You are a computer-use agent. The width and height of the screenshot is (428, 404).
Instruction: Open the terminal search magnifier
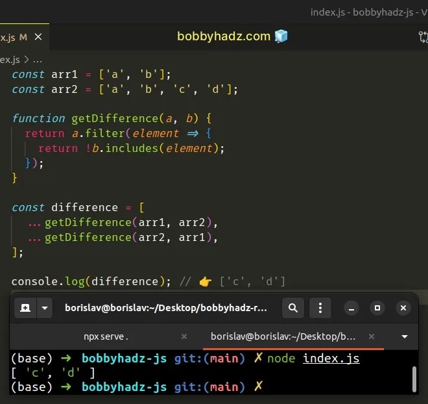coord(293,308)
